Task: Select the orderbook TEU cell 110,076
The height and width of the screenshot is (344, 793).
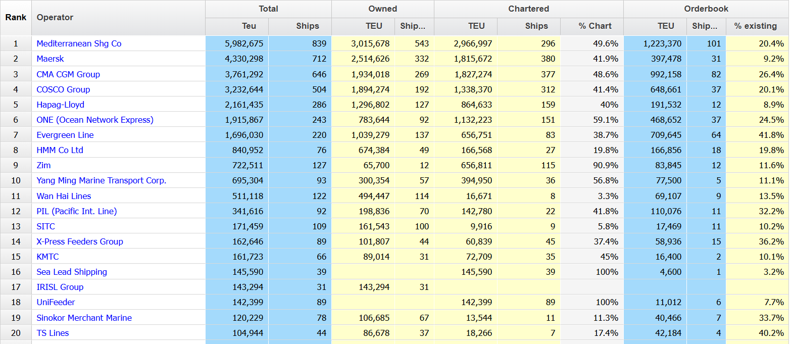Action: click(655, 211)
